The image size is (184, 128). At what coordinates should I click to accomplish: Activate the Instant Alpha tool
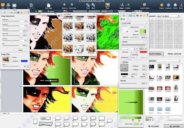pyautogui.click(x=145, y=5)
